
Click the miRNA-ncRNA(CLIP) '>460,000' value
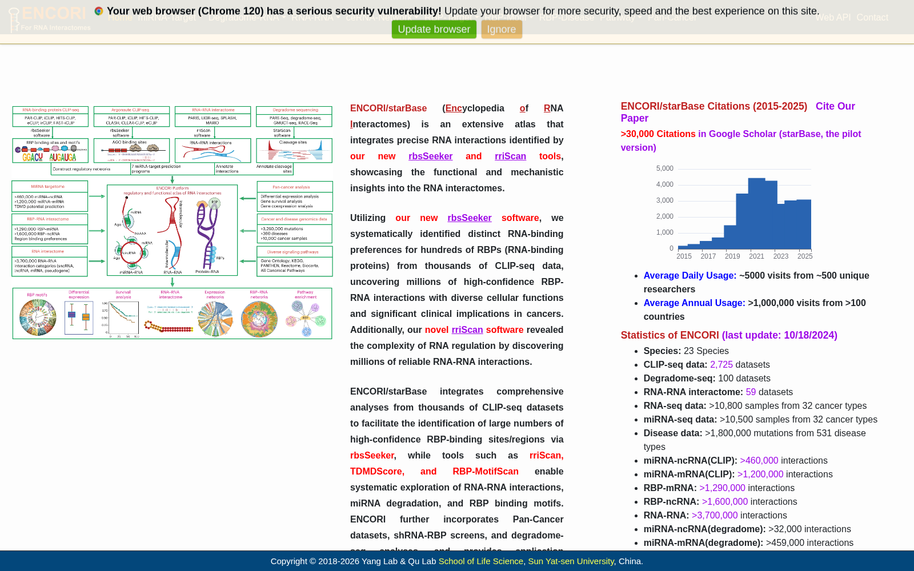759,460
